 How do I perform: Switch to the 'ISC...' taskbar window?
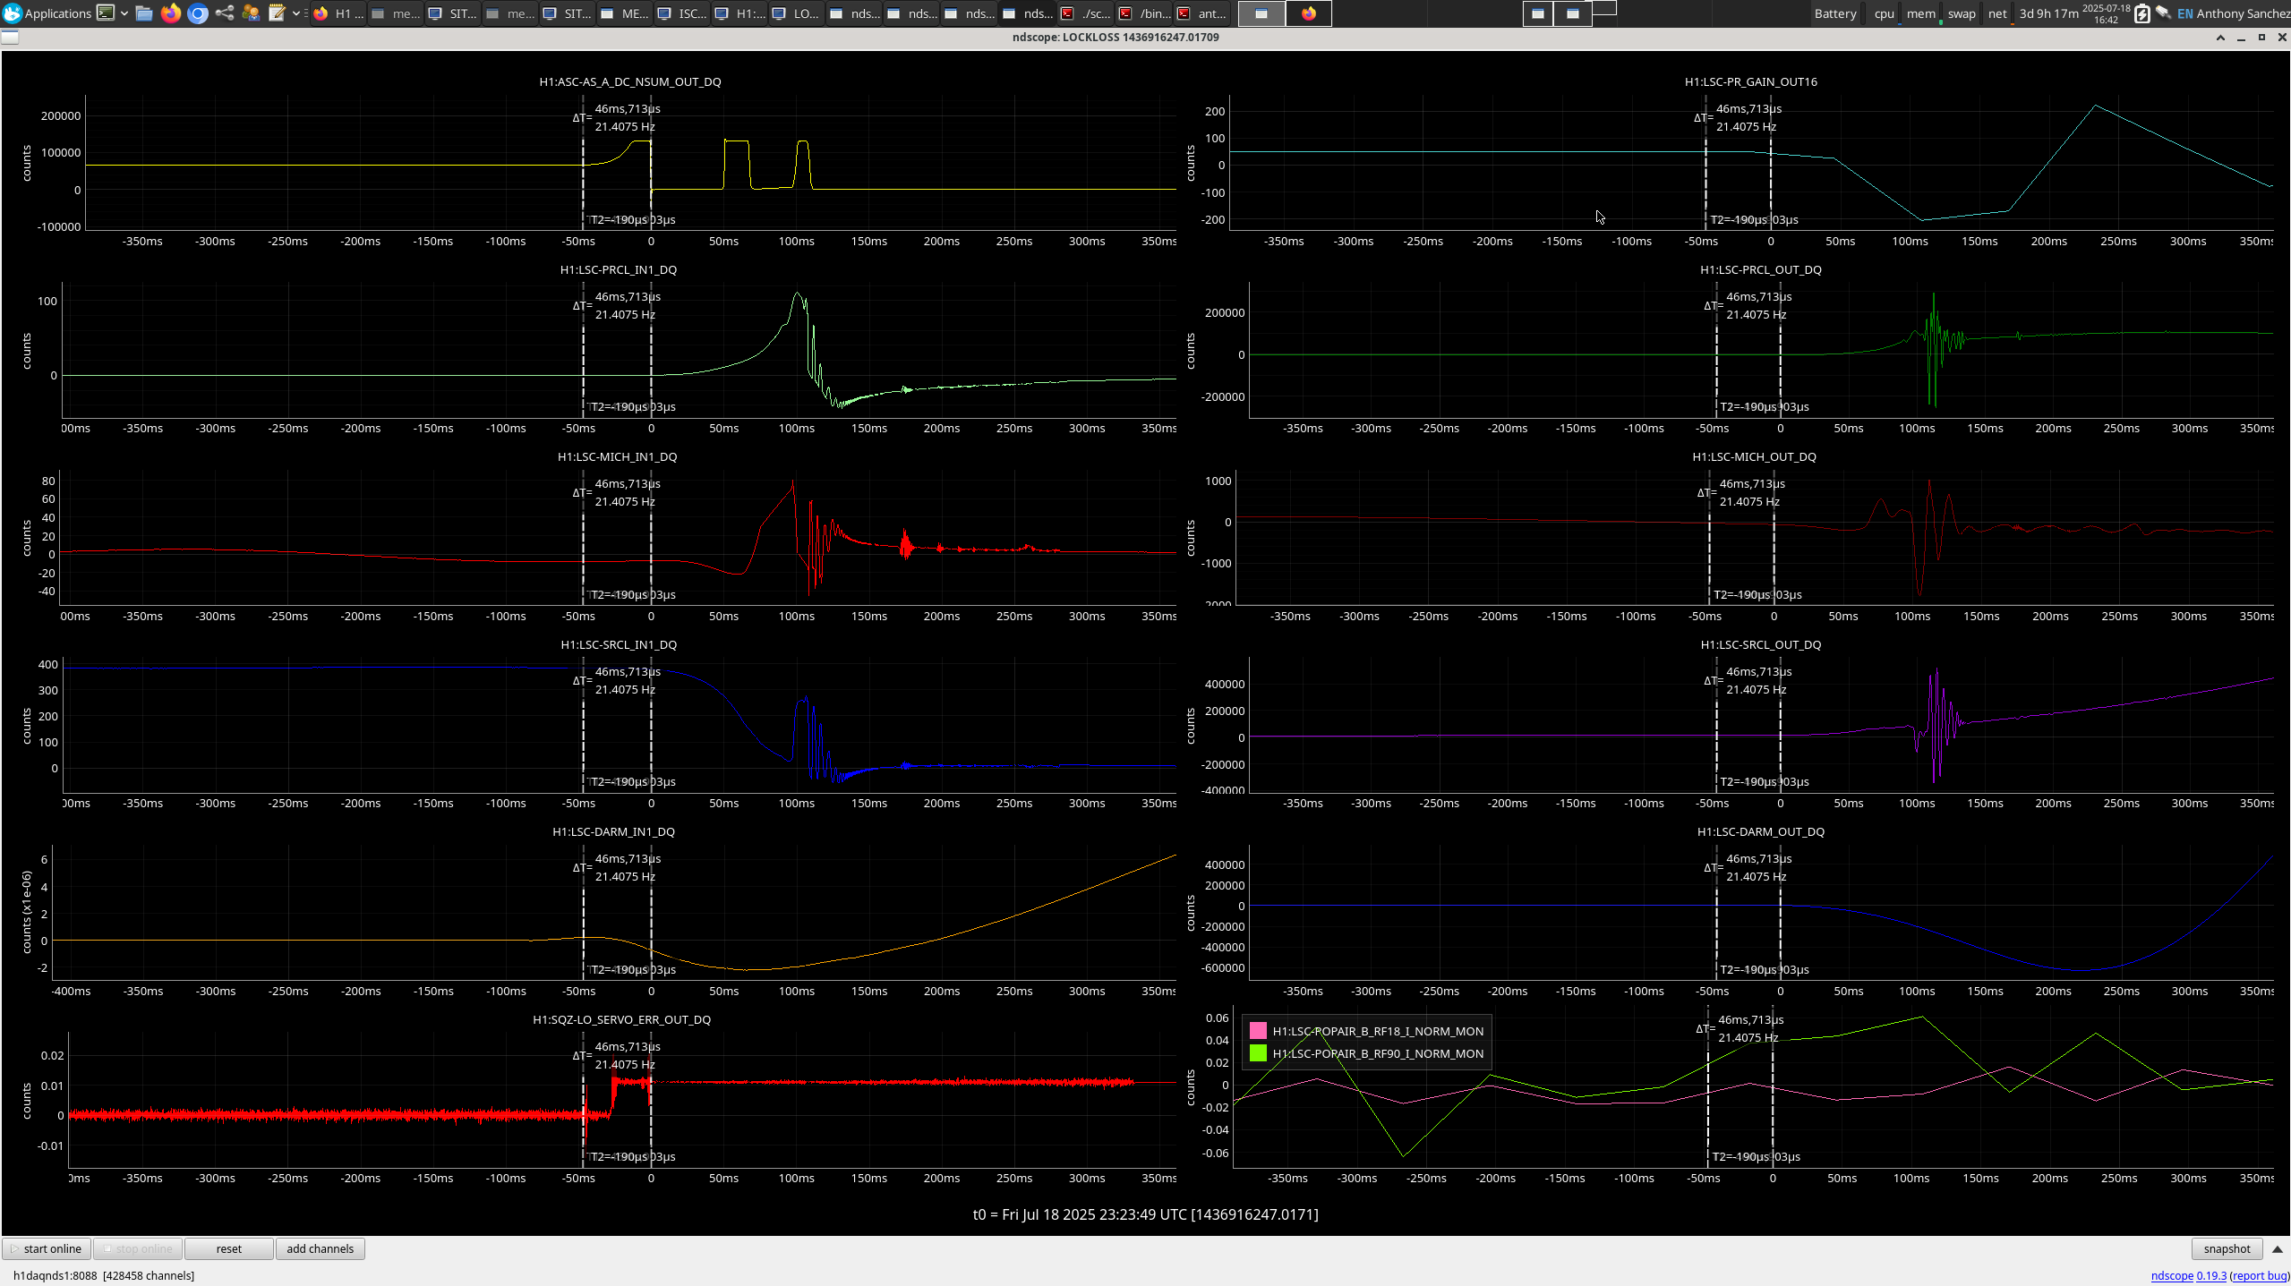(x=682, y=13)
